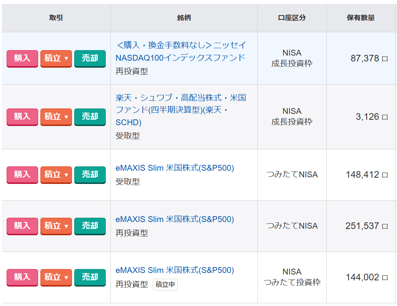Open eMAXIS Slim link in 251,537口 row
397x306 pixels.
[175, 219]
